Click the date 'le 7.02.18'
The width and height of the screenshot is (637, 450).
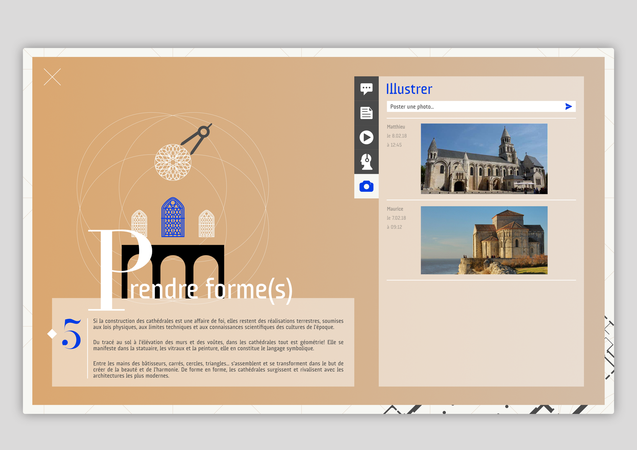[396, 218]
